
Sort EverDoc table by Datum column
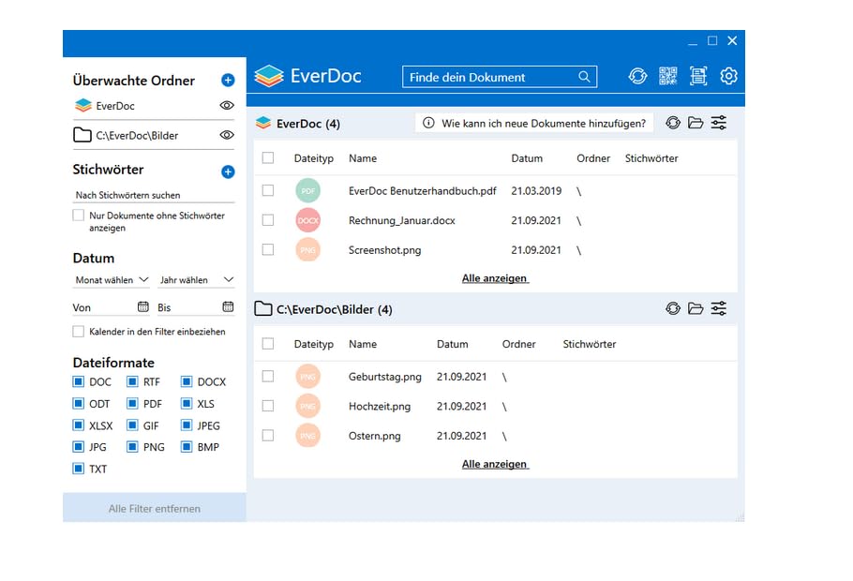click(x=527, y=158)
